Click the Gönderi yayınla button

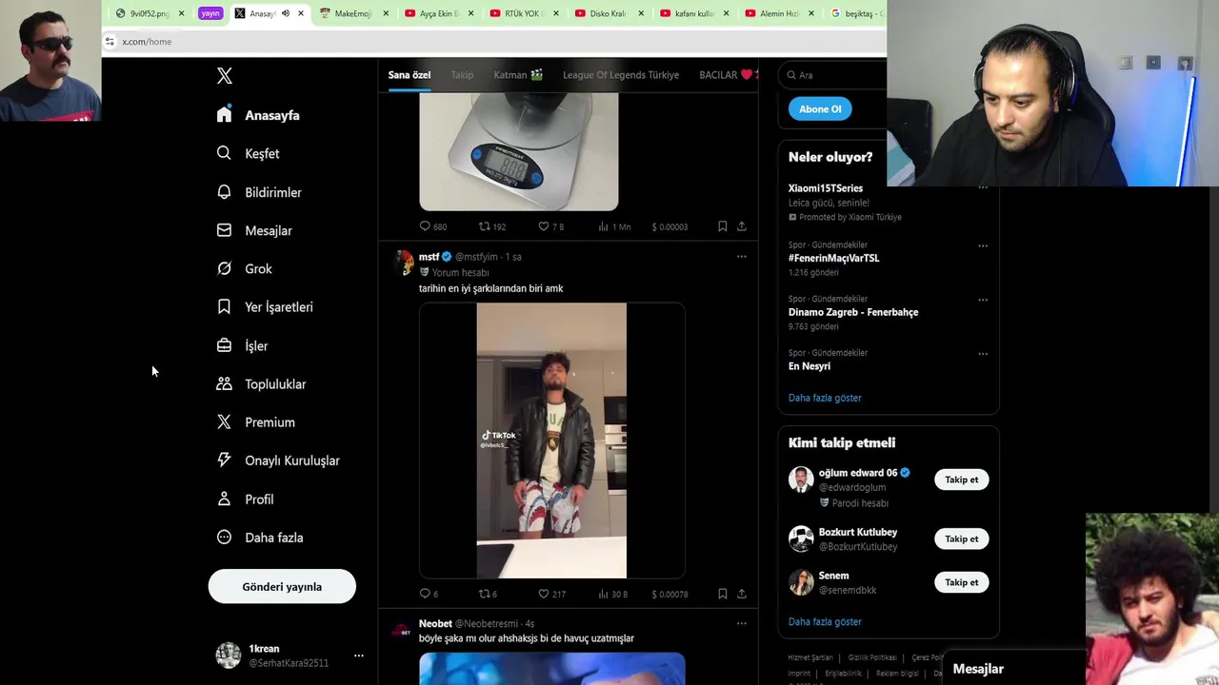pyautogui.click(x=282, y=586)
